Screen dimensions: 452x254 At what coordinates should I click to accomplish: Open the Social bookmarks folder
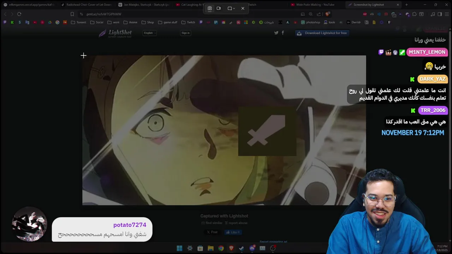point(97,22)
